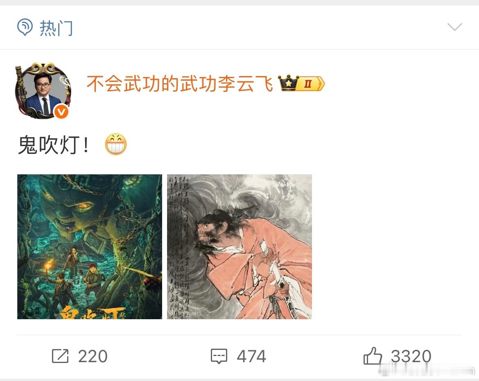Toggle the thumbs-up like icon

(373, 356)
